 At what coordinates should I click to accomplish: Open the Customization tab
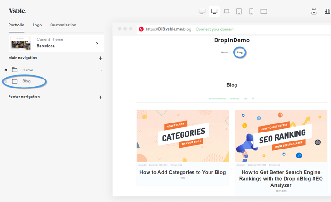(63, 25)
